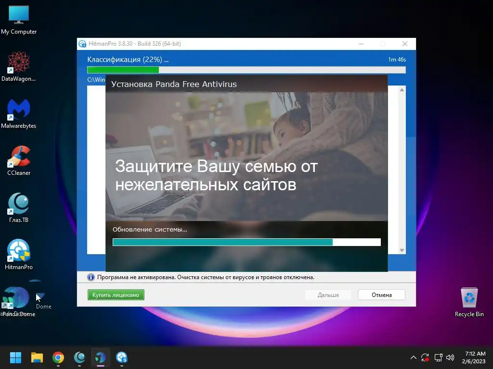The width and height of the screenshot is (493, 369).
Task: Click the Panda promo banner image
Action: click(246, 156)
